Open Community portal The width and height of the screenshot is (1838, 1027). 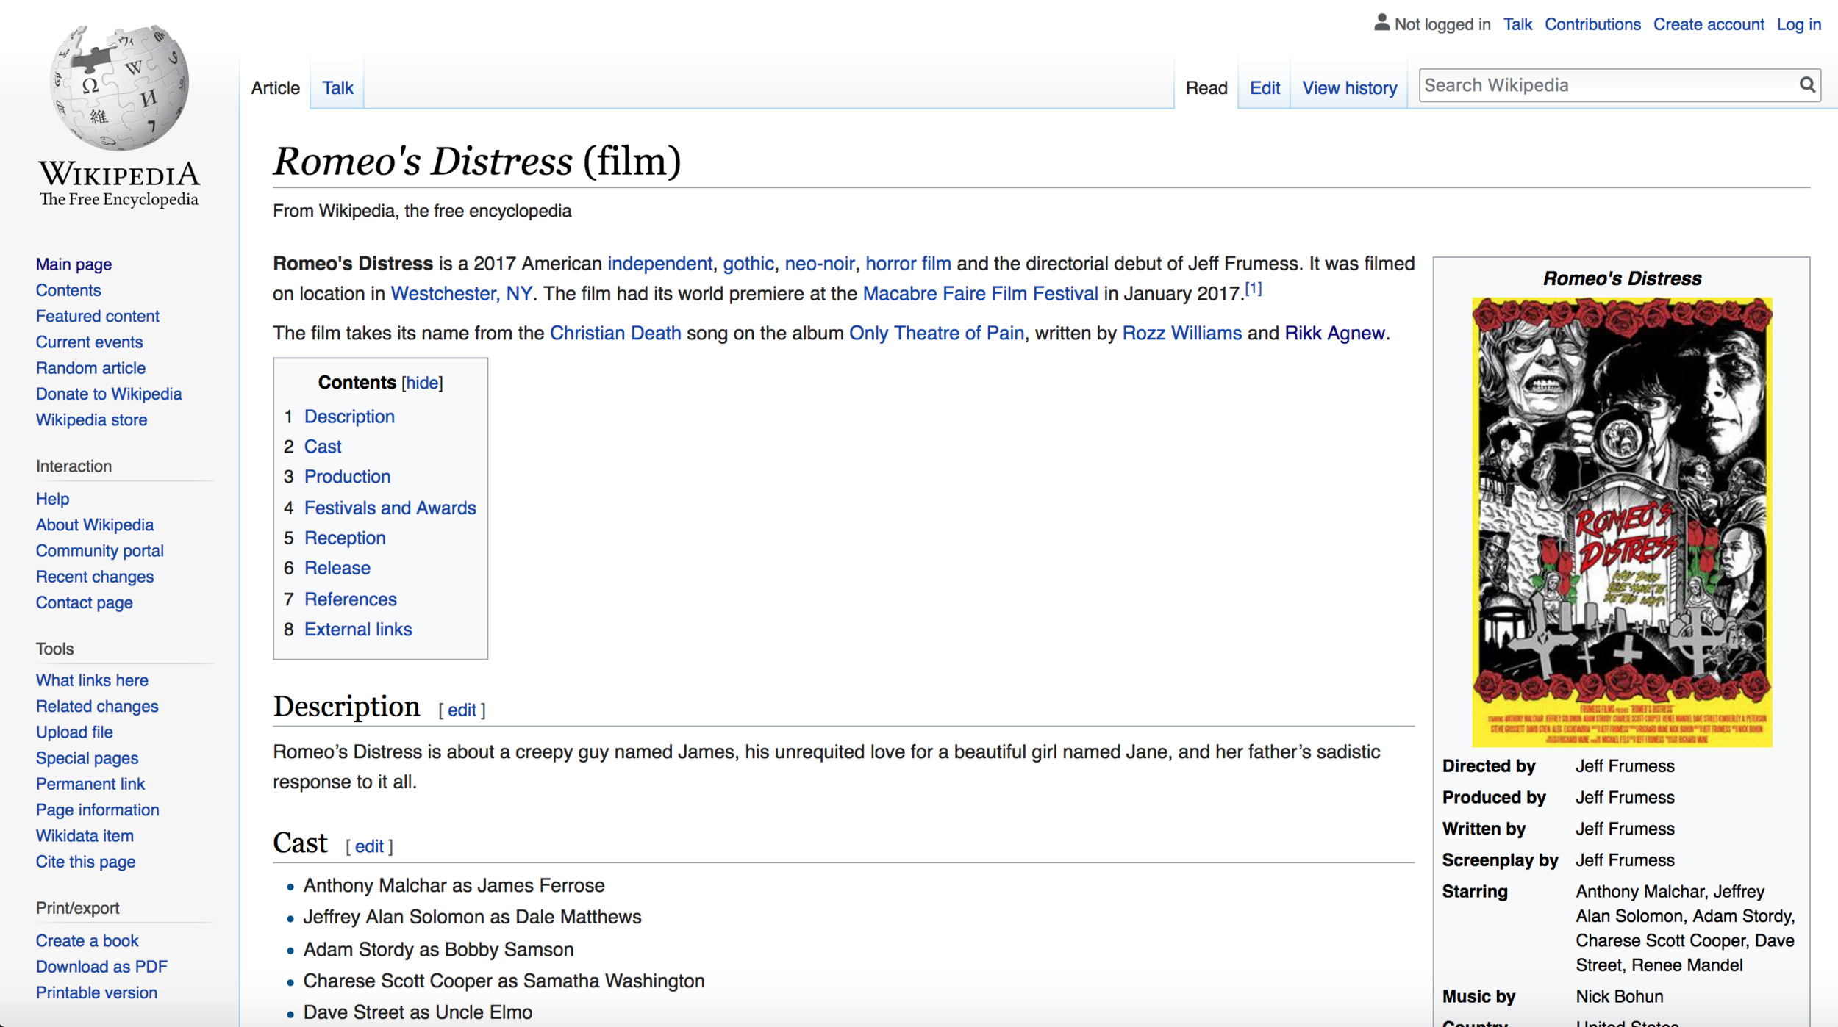(x=100, y=551)
